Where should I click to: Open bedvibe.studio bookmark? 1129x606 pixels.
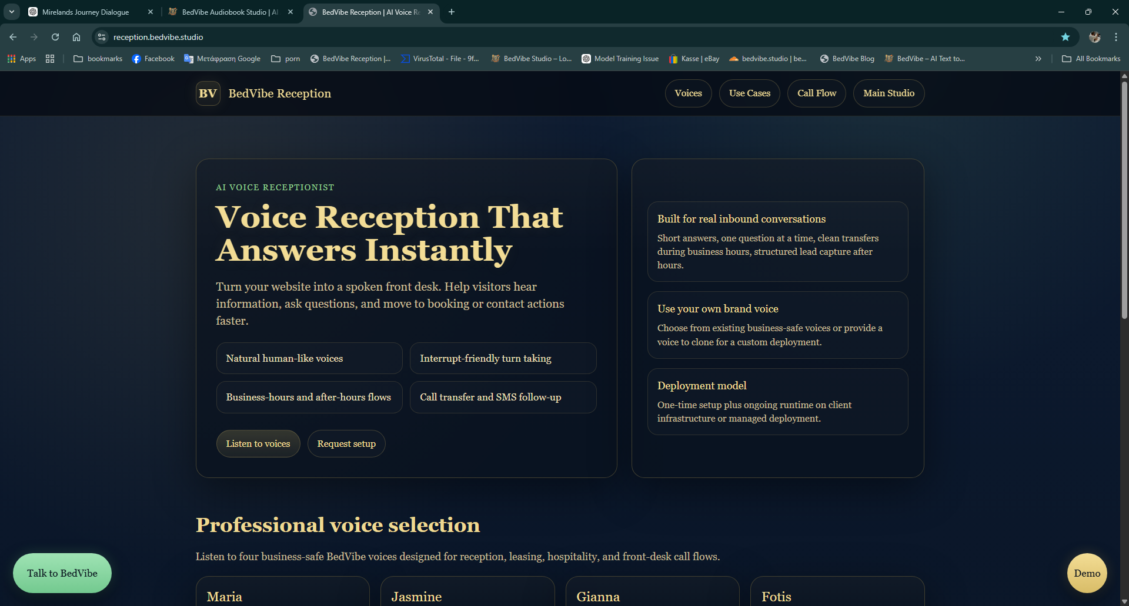click(x=768, y=59)
